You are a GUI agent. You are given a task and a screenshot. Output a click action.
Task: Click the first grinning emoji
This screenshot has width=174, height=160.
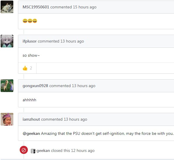(x=25, y=21)
